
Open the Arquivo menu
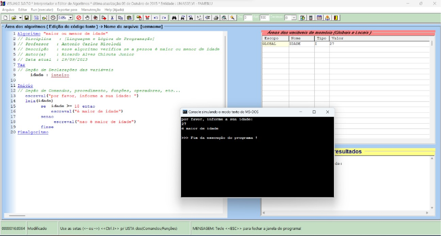coord(8,10)
